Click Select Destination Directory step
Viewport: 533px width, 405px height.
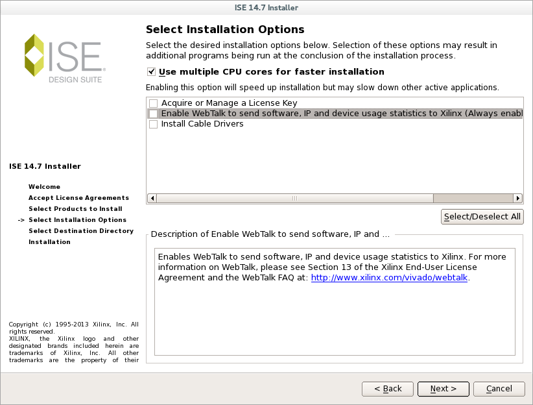coord(81,231)
